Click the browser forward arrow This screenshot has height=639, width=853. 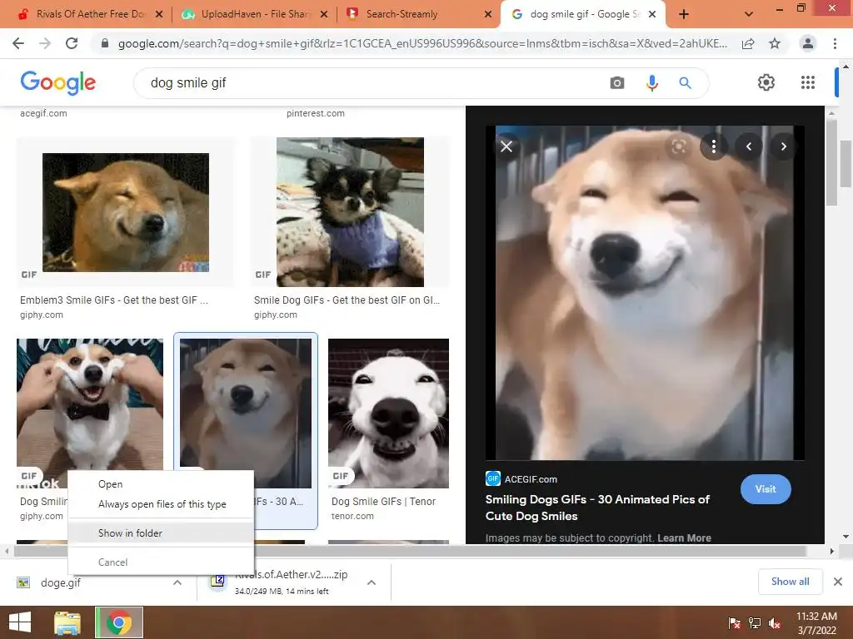(x=45, y=43)
